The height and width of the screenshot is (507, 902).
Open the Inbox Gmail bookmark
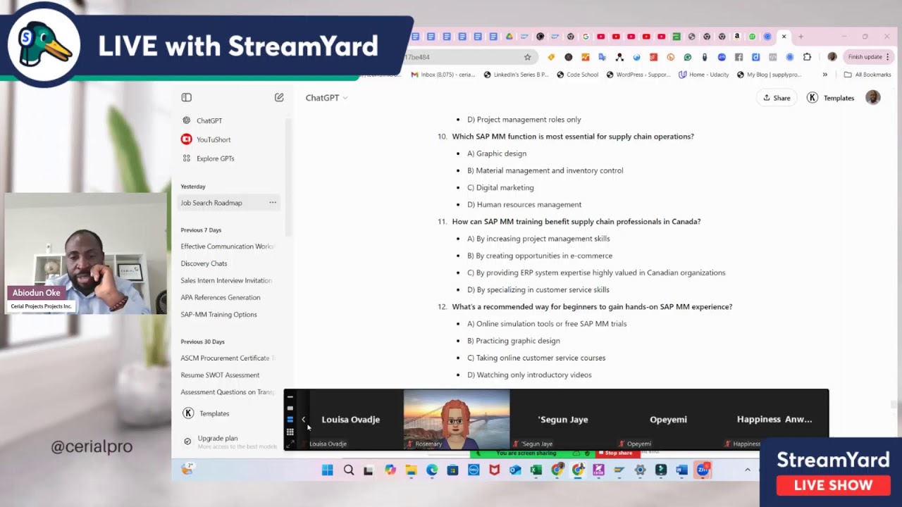[443, 75]
